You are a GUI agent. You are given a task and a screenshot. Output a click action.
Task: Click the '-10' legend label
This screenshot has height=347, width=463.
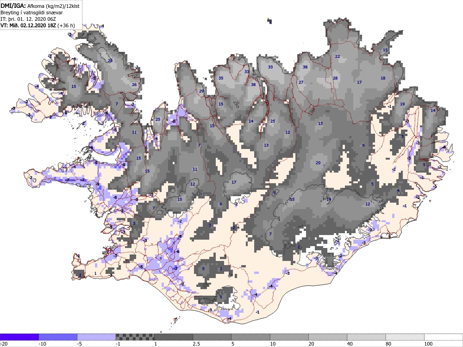click(x=43, y=344)
